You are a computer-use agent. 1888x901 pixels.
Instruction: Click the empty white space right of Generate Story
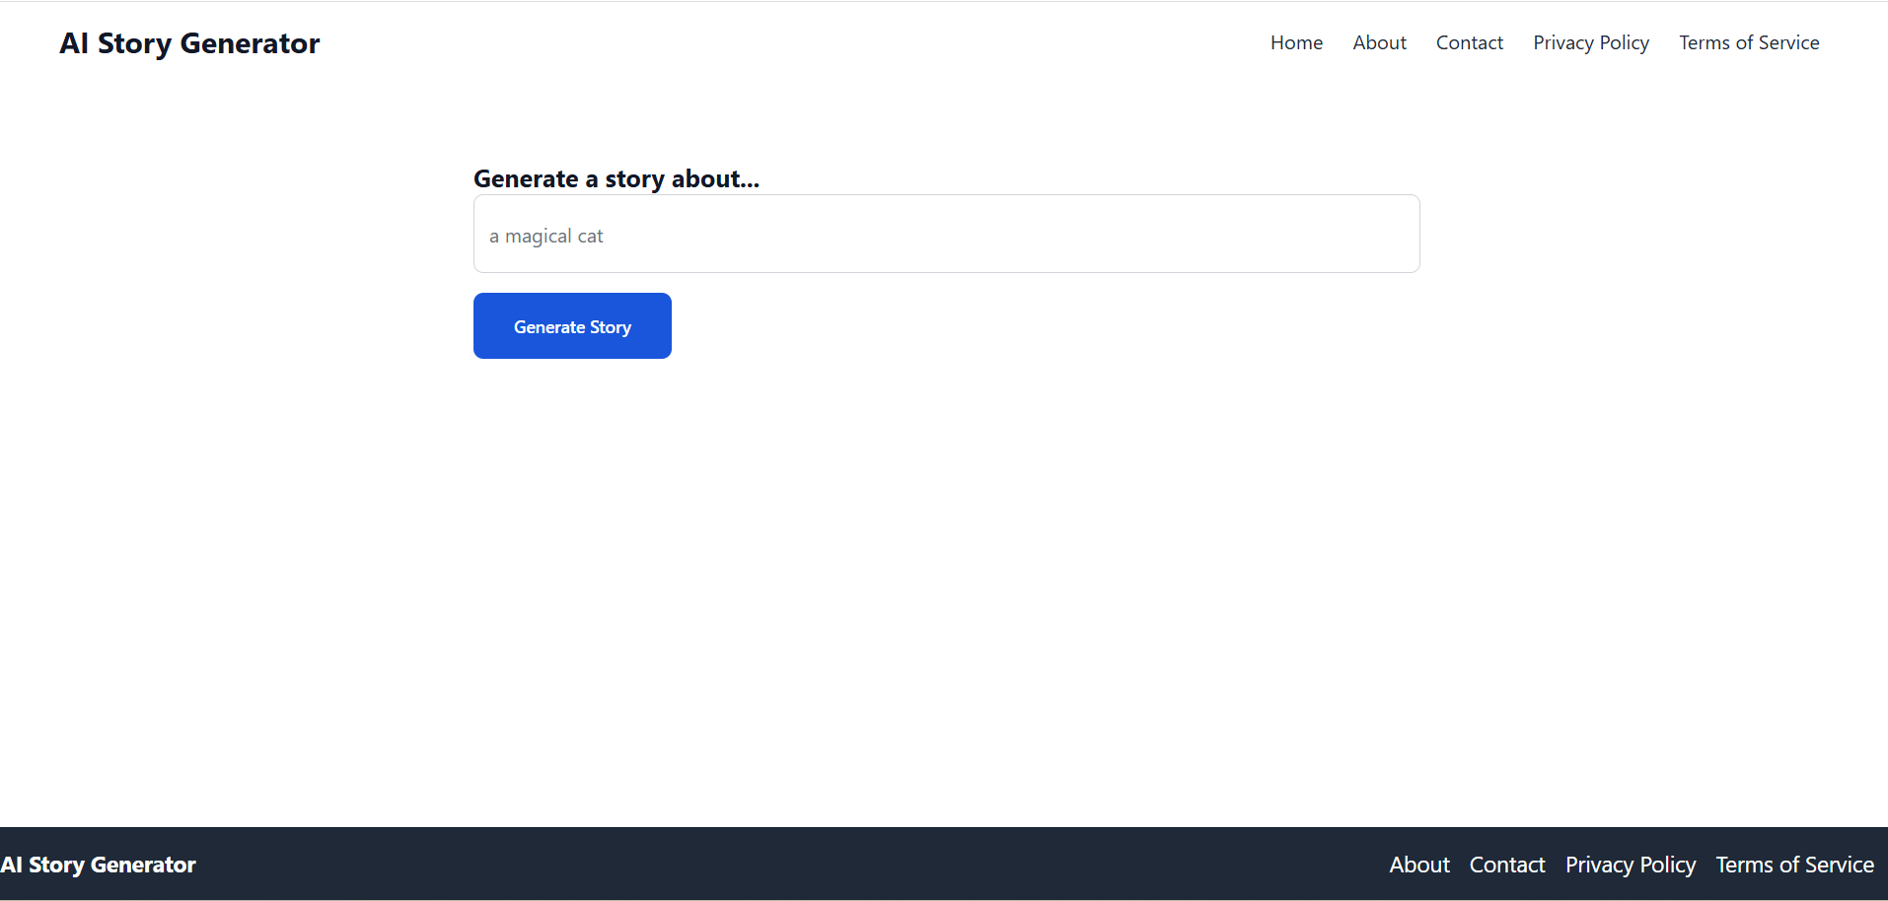coord(986,326)
